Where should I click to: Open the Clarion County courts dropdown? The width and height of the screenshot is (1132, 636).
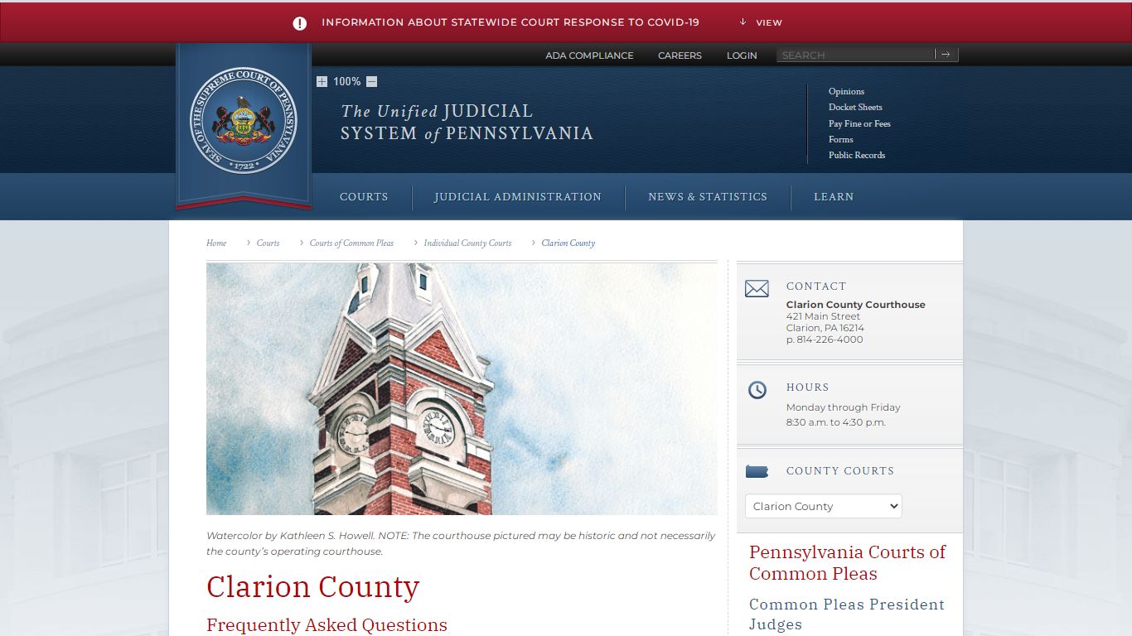824,506
